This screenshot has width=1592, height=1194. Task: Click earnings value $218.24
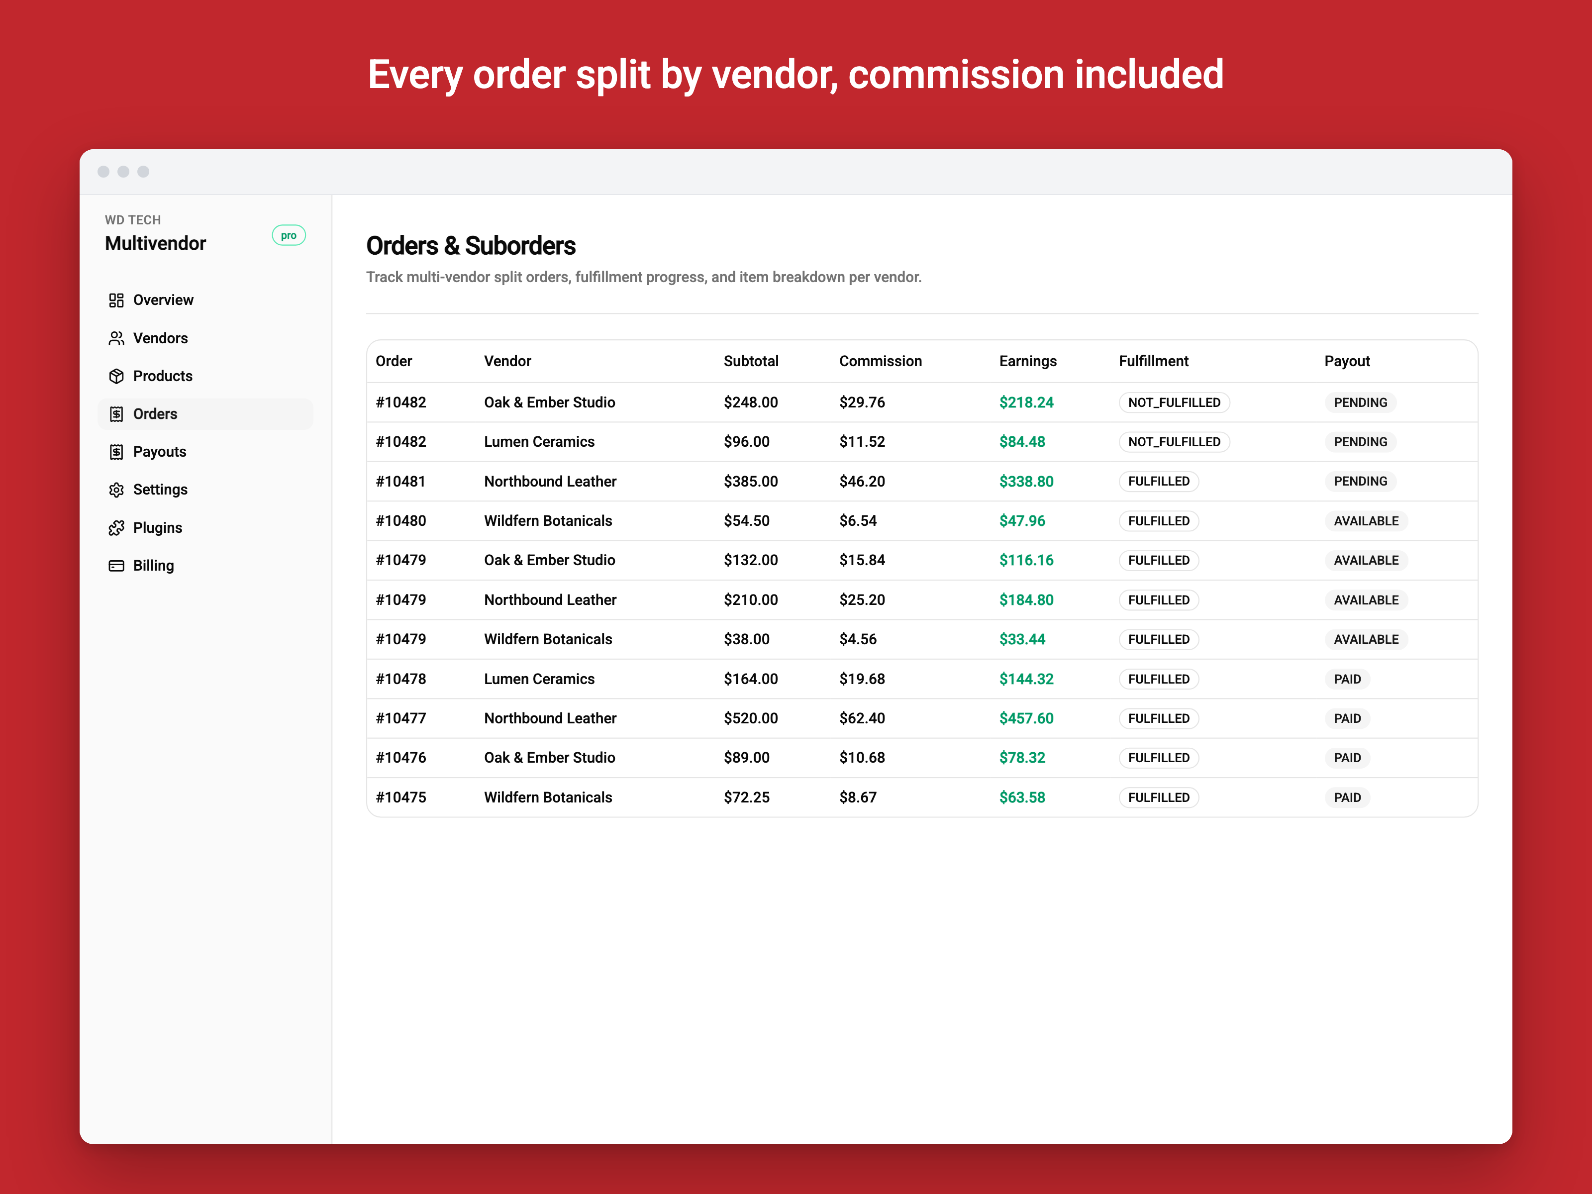click(1026, 402)
